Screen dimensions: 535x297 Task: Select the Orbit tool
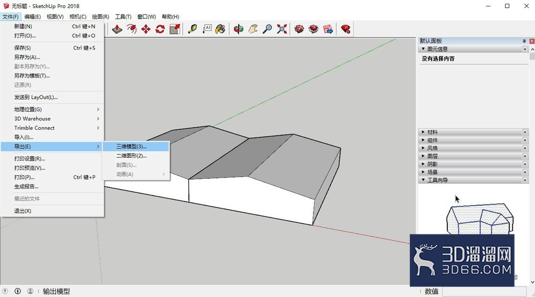tap(239, 29)
